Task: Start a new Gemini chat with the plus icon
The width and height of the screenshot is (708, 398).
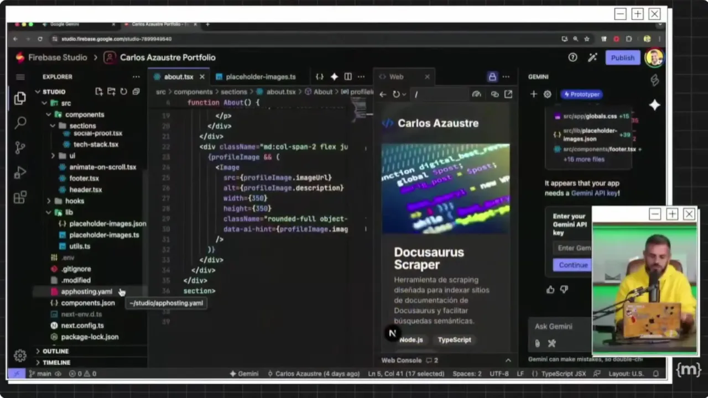Action: point(534,95)
